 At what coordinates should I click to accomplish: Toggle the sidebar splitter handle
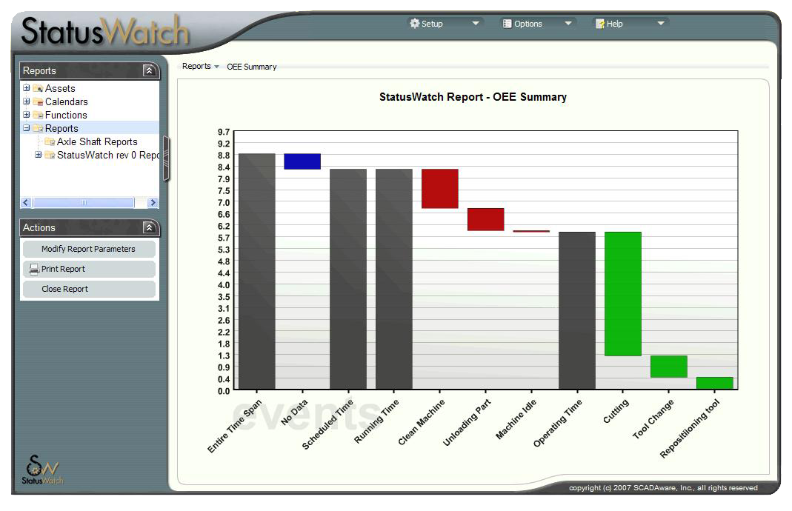tap(166, 158)
